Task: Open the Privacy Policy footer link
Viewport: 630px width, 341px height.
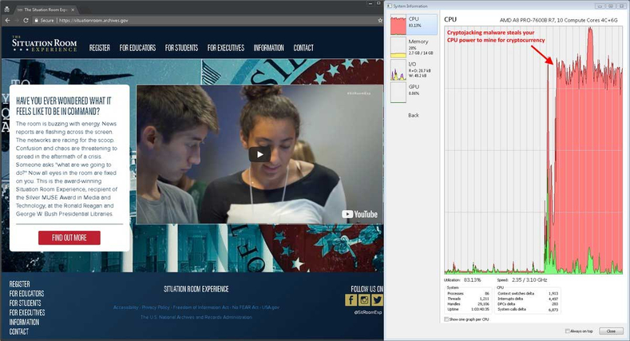Action: [156, 307]
